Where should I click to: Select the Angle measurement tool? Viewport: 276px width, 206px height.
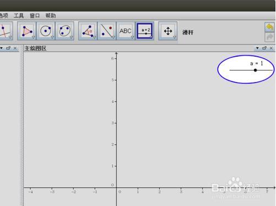pos(88,31)
